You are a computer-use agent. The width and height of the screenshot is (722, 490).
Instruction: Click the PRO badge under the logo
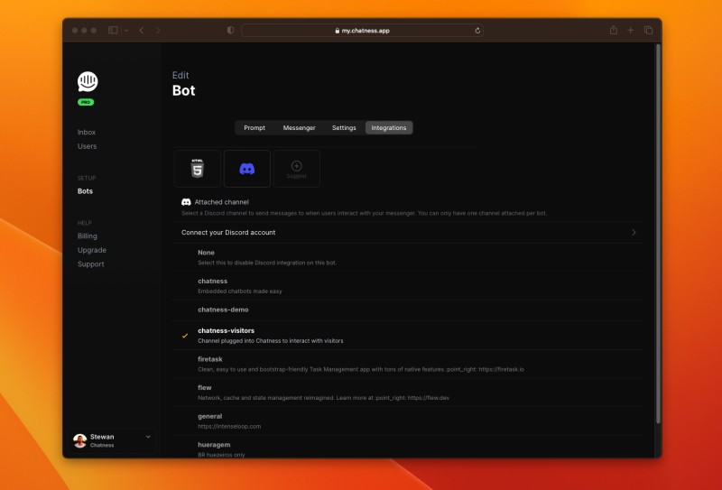86,102
